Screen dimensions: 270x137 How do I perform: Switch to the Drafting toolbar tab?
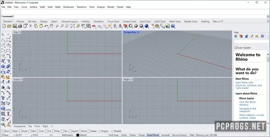pyautogui.click(x=205, y=21)
